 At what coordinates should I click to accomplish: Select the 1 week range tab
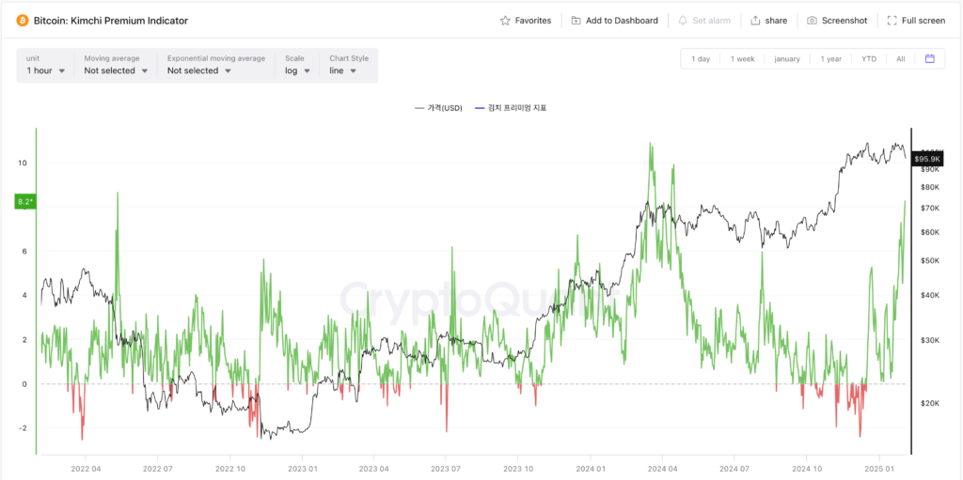(742, 59)
